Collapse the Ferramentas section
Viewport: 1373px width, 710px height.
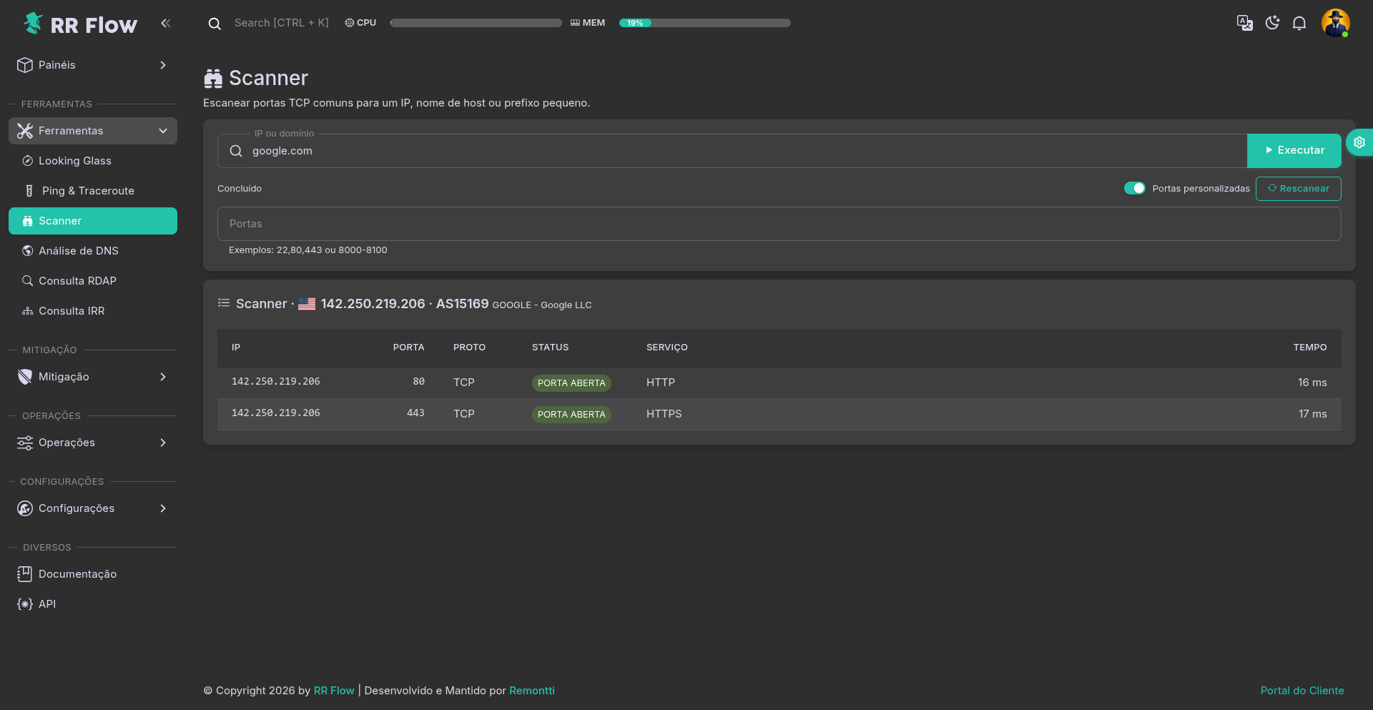[93, 131]
